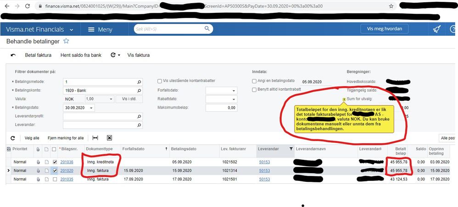Screen dimensions: 458x207
Task: Click Betal faktura in the toolbar
Action: [38, 55]
